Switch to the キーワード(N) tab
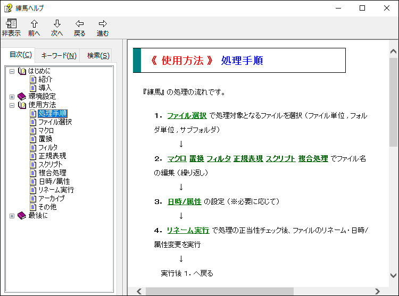 59,56
